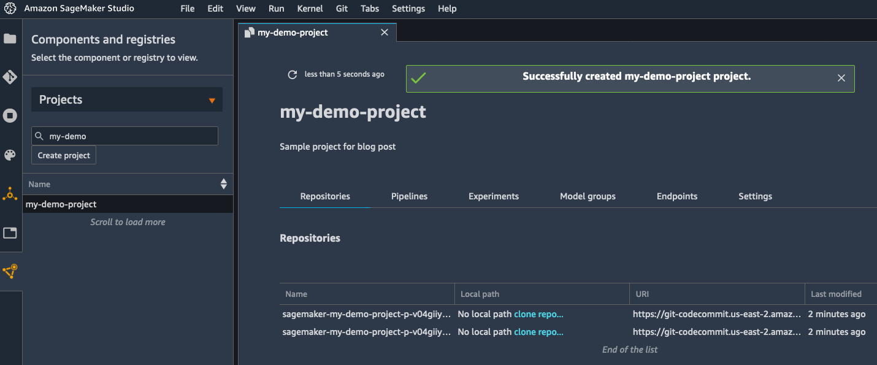Switch to the Model groups tab

[588, 196]
